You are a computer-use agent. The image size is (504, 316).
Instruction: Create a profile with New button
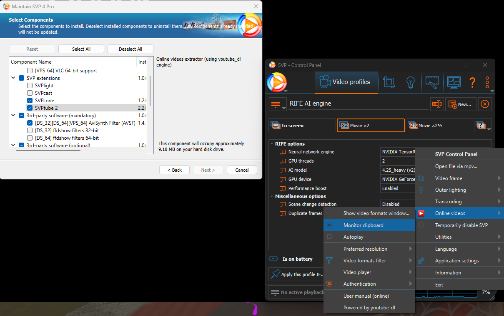coord(461,104)
